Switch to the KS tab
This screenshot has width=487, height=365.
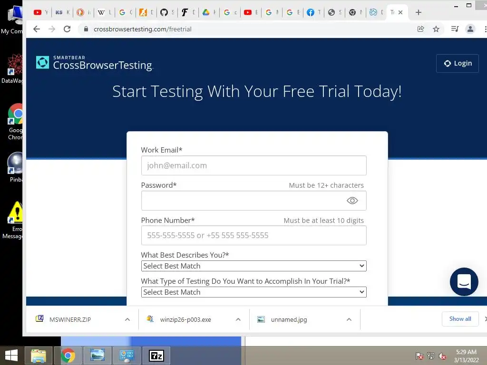(x=62, y=12)
